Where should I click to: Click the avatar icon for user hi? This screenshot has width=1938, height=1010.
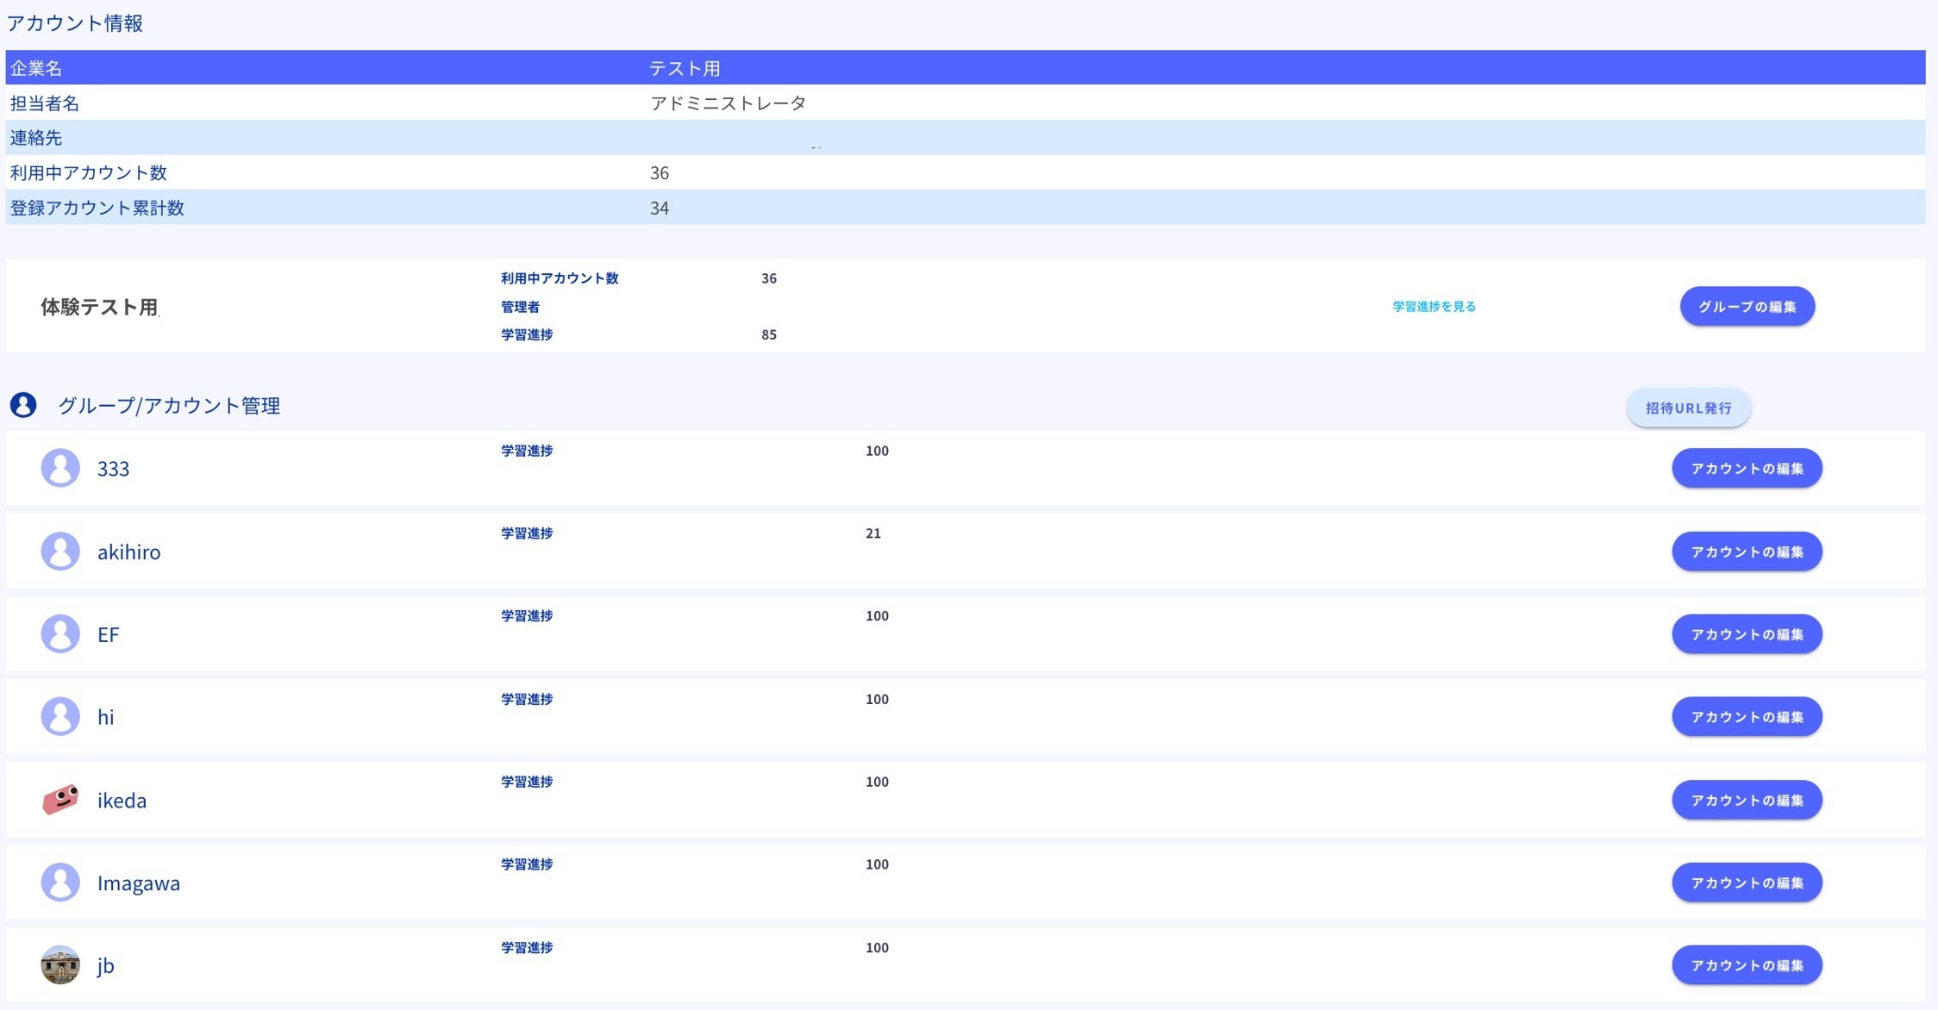(60, 716)
